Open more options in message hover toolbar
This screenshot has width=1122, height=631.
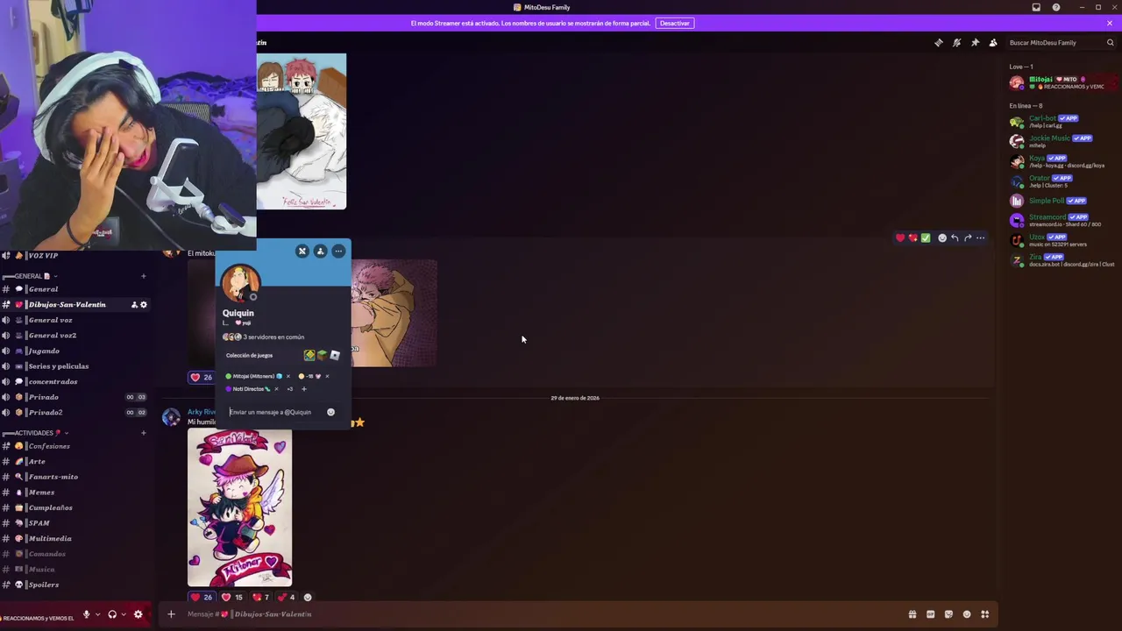click(x=980, y=238)
